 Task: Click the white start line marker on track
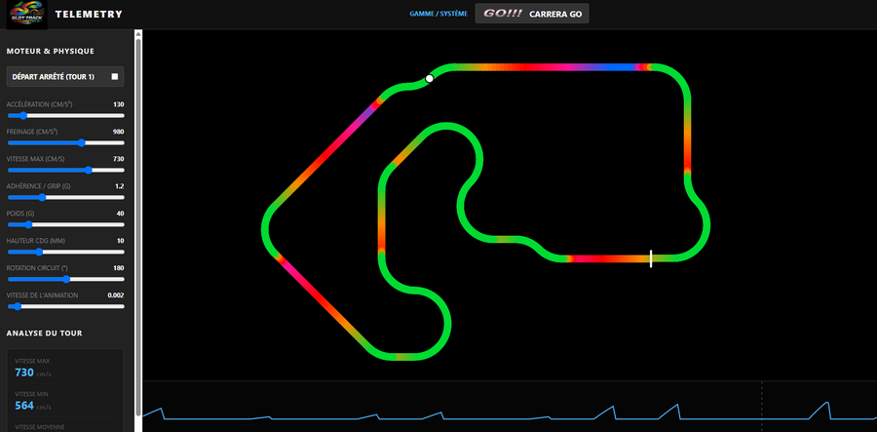pos(651,258)
